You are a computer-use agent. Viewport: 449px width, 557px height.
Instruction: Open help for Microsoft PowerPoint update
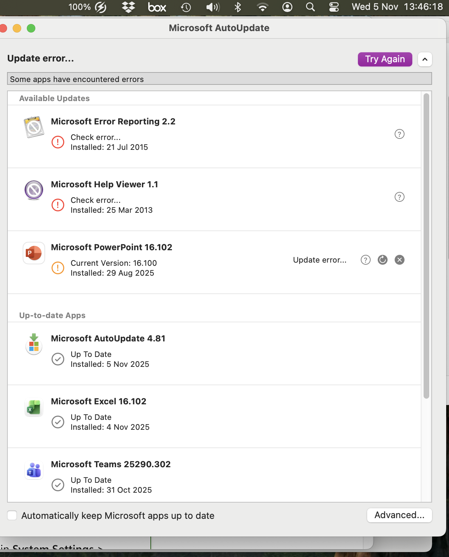click(366, 260)
